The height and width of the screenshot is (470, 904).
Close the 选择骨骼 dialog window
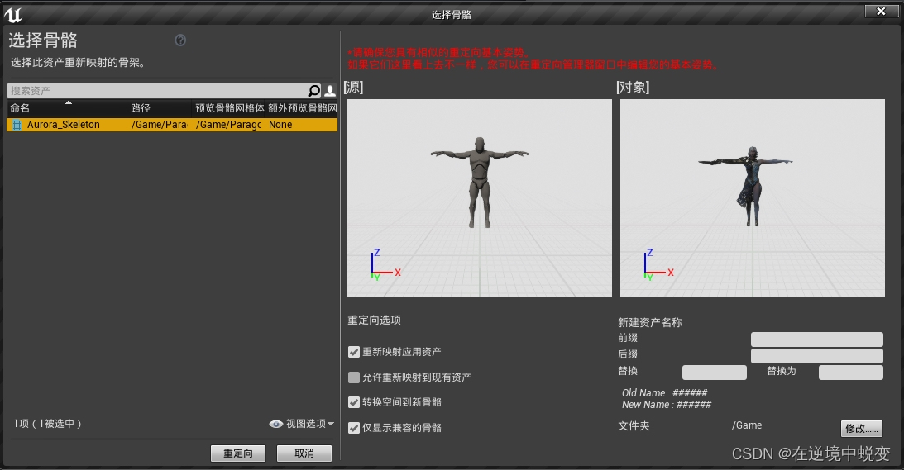click(x=881, y=11)
